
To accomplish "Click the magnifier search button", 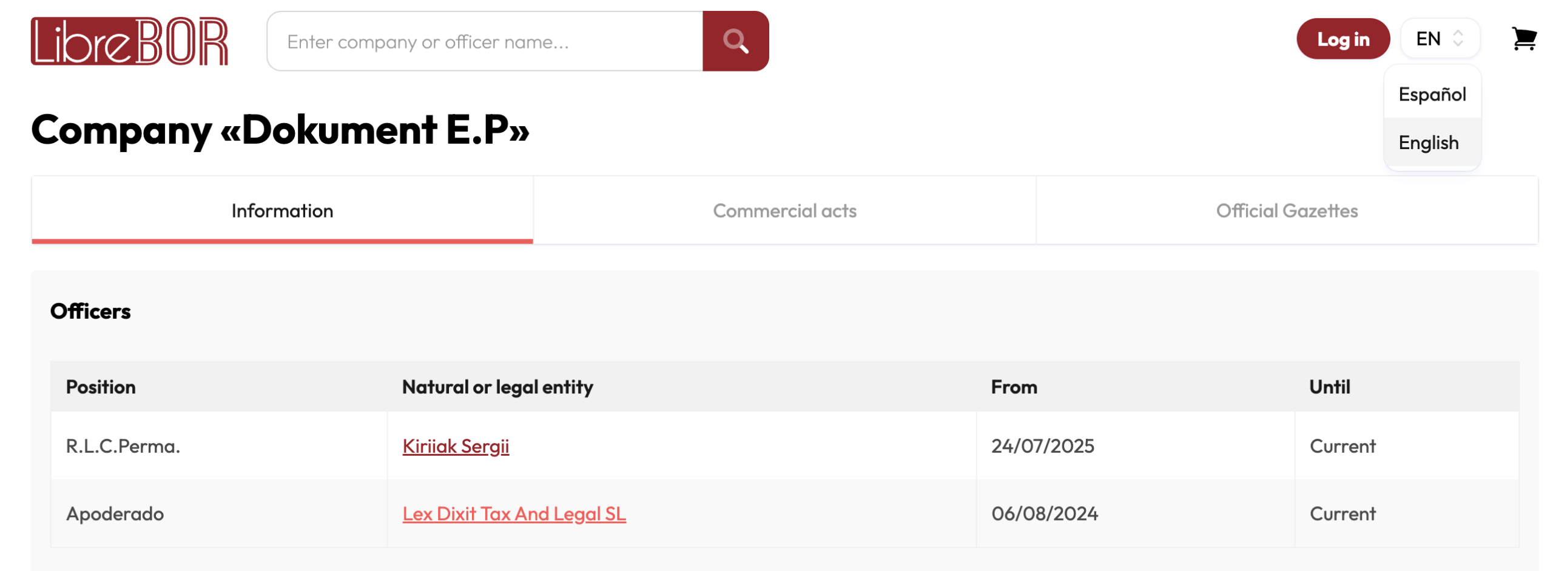I will click(735, 41).
